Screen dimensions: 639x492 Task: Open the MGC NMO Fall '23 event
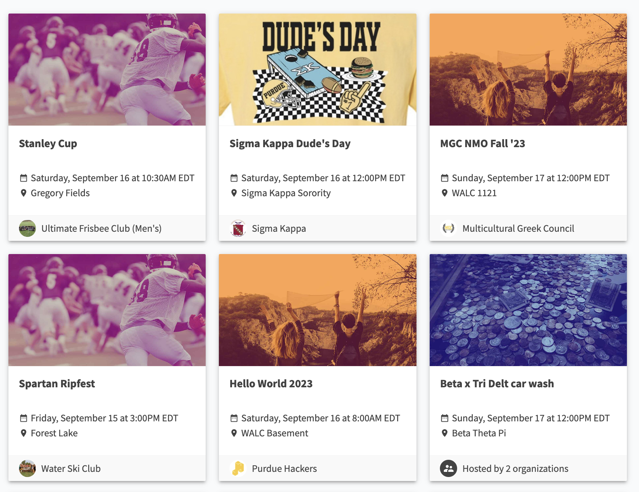pyautogui.click(x=482, y=143)
